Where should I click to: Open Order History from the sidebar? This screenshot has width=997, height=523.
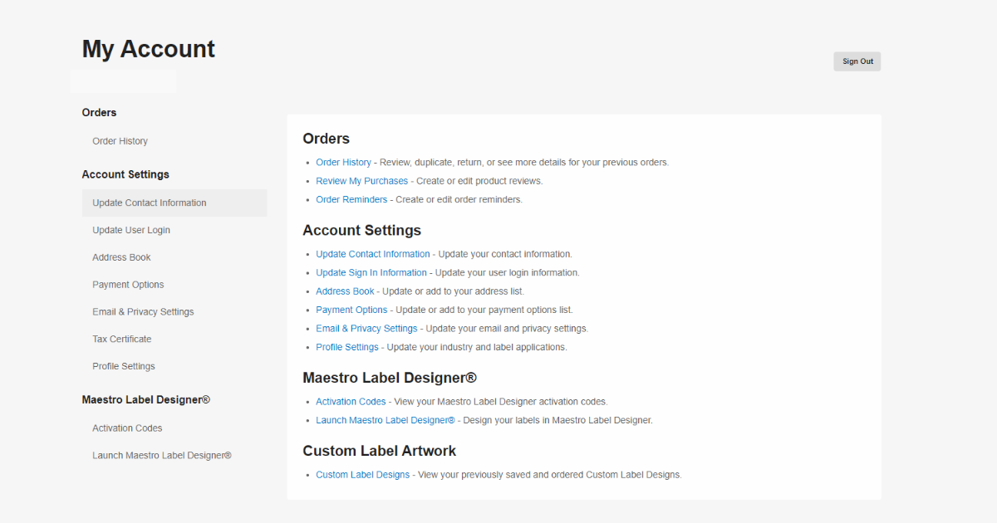[120, 140]
